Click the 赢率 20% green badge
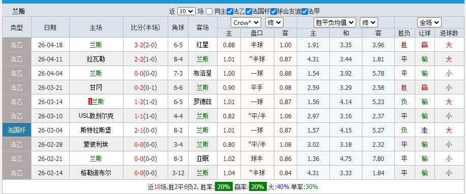Screen dimensions: 466x194 point(257,187)
